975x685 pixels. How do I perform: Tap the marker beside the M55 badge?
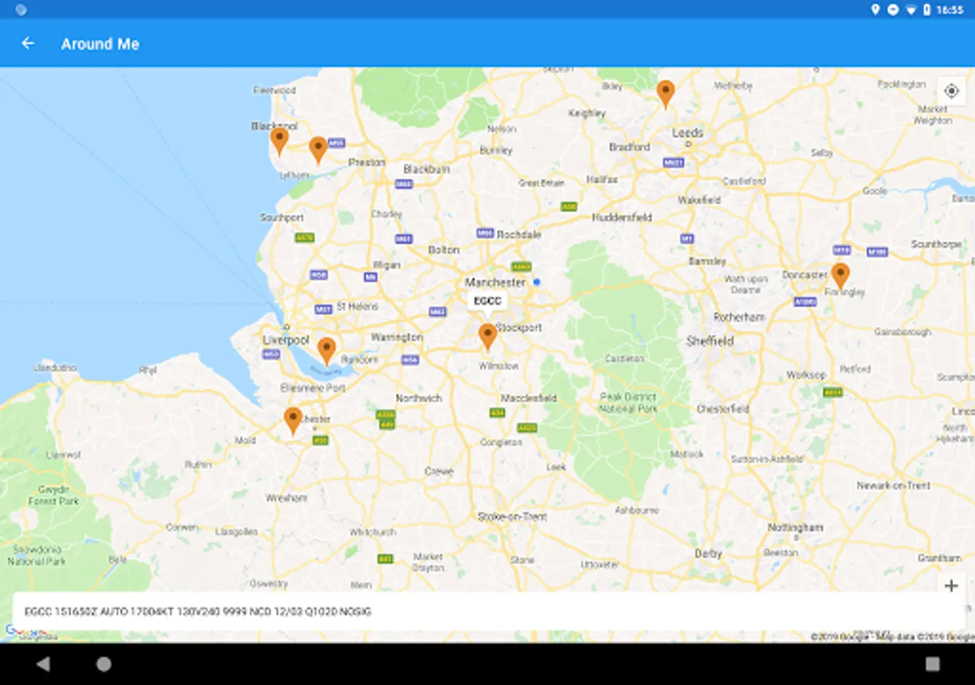(318, 150)
